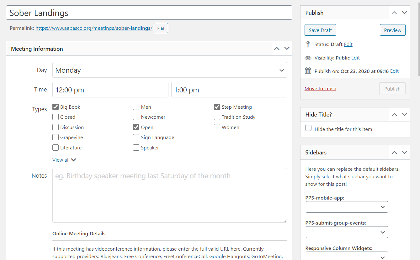Enable the Grapevine type

coord(56,137)
